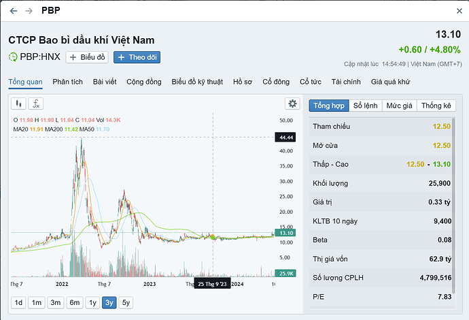Click the KLTB 10 ngày value 9,400

(442, 221)
